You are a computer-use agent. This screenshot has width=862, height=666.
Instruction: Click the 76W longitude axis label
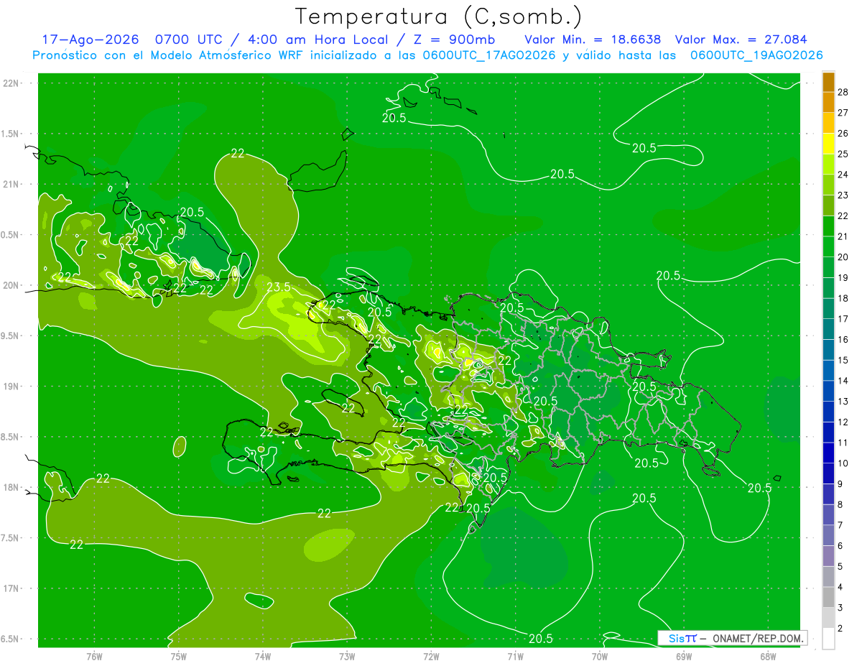pos(94,657)
